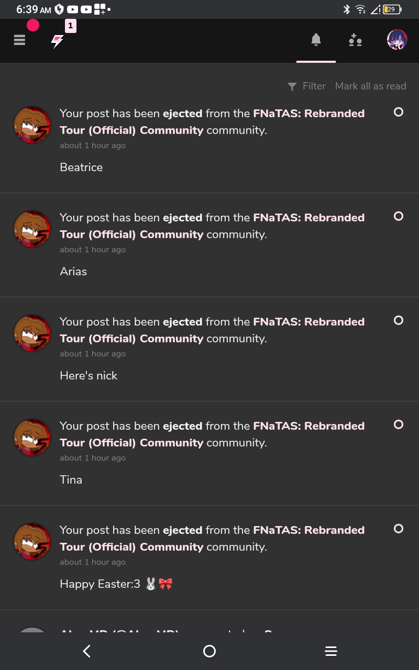419x670 pixels.
Task: Tap community avatar beside Arias notification
Action: 32,229
